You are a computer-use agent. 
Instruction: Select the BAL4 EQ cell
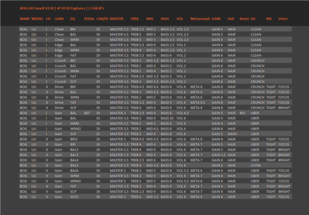tap(74, 160)
